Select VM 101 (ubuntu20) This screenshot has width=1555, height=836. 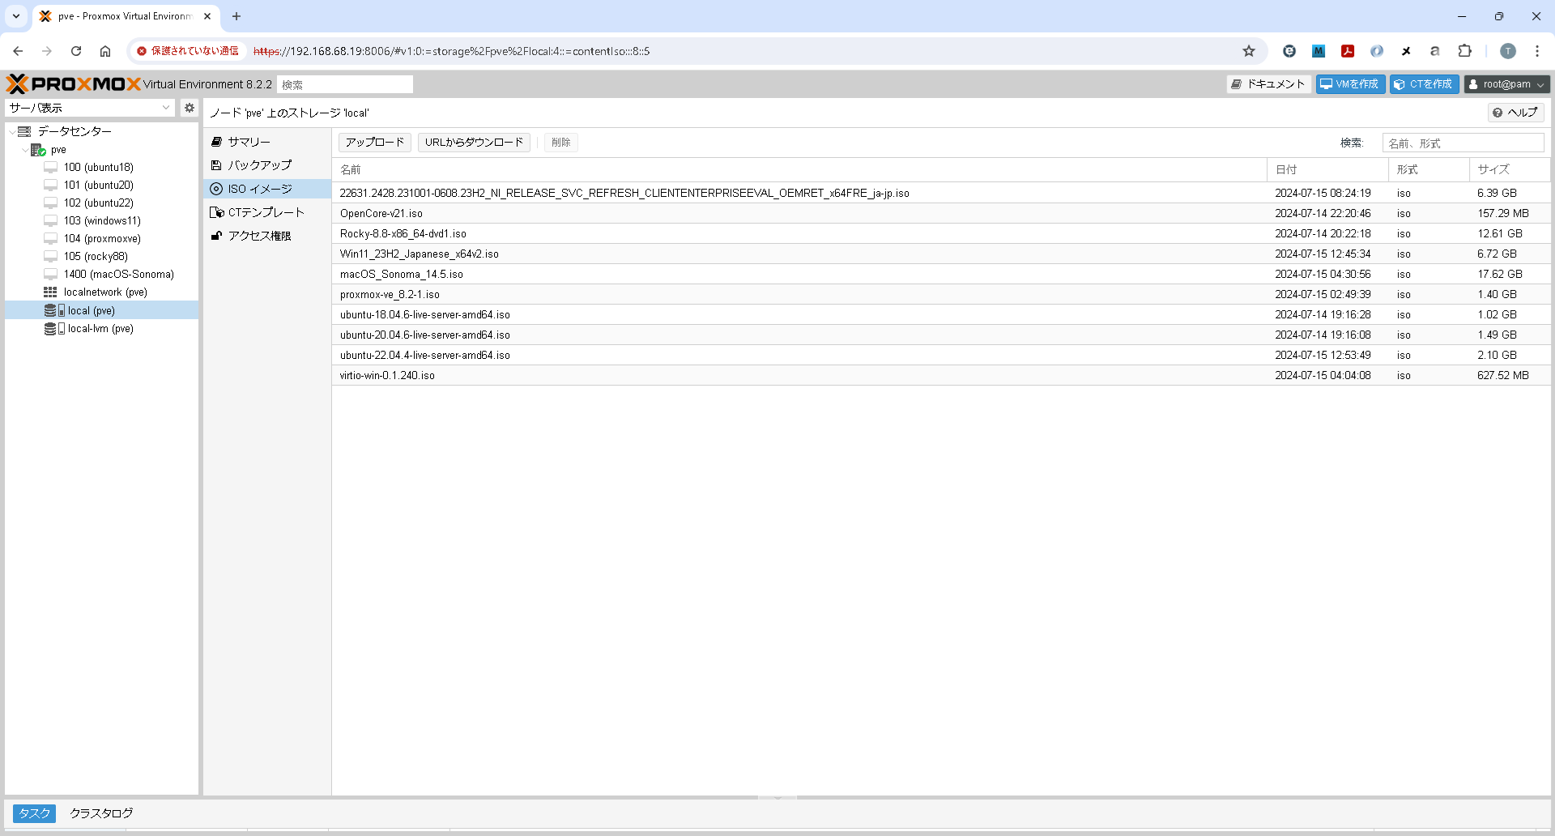pos(101,186)
